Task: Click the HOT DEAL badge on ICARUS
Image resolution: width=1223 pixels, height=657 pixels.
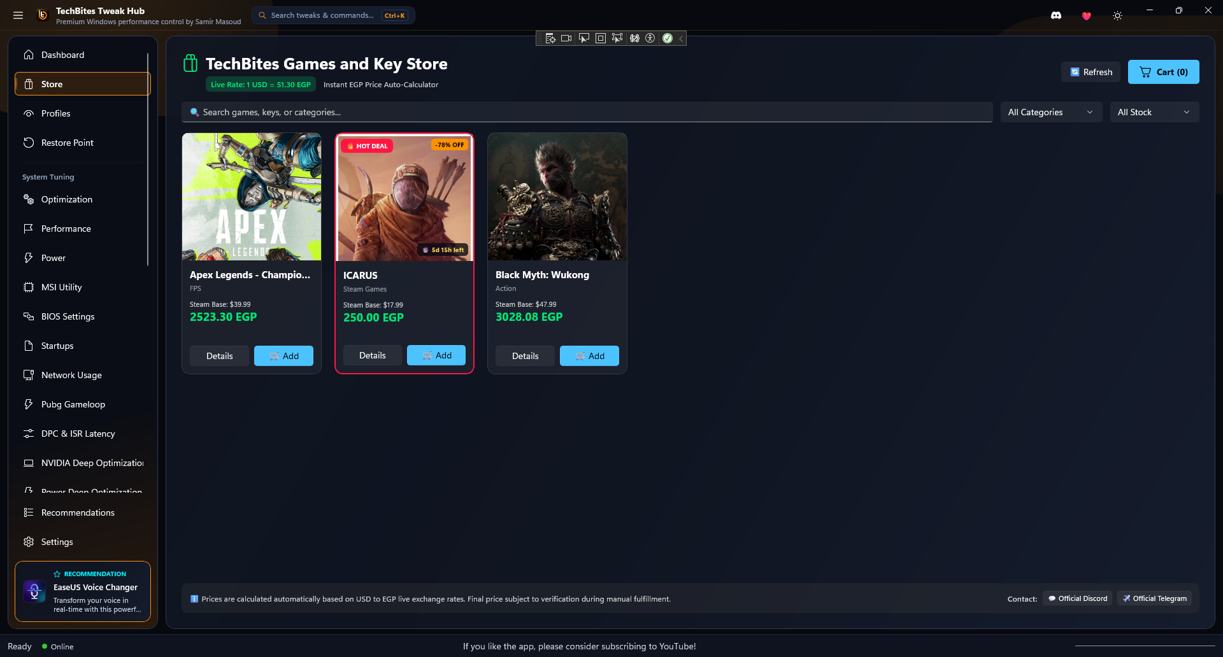Action: coord(367,146)
